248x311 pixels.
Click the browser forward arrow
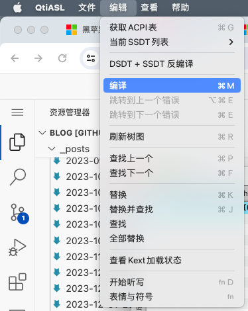tap(38, 58)
